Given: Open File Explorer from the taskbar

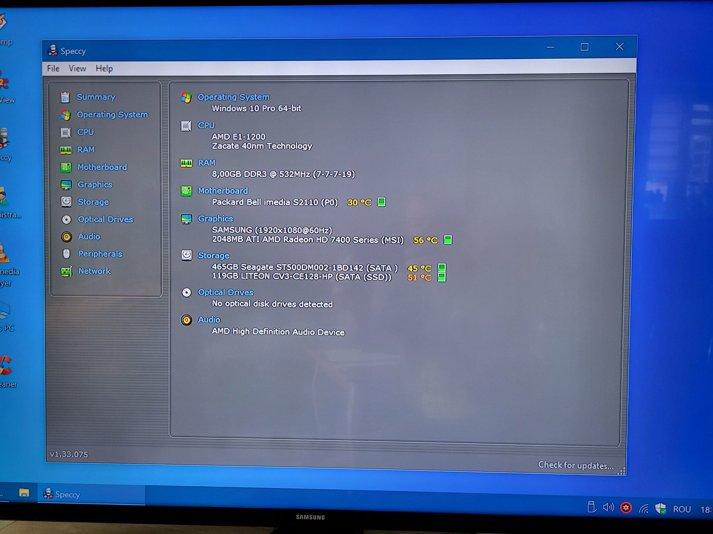Looking at the screenshot, I should [x=24, y=493].
